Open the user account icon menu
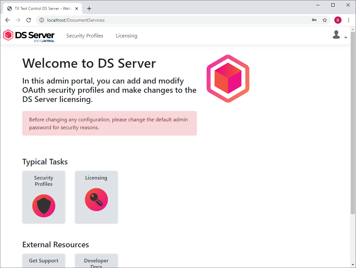Image resolution: width=356 pixels, height=268 pixels. [x=336, y=35]
